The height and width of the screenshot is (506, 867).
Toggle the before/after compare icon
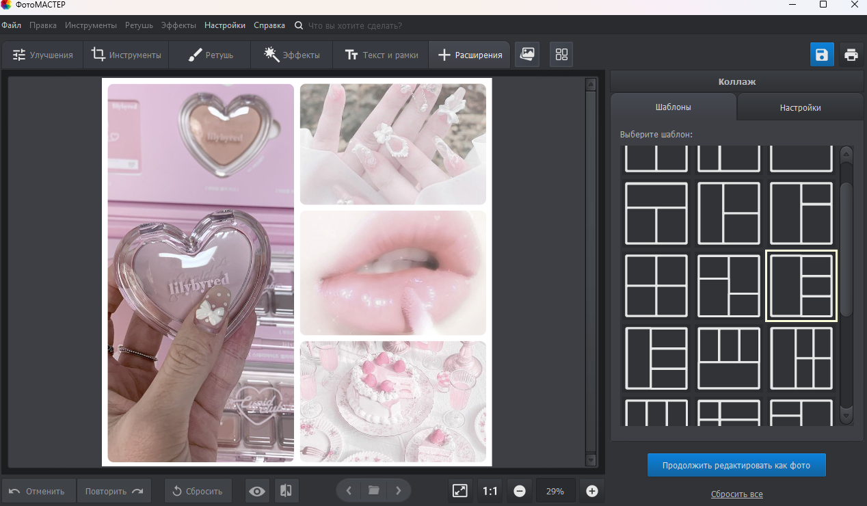(x=286, y=491)
